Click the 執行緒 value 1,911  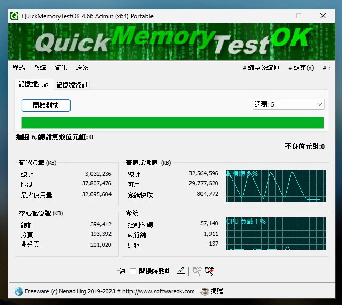pos(211,234)
